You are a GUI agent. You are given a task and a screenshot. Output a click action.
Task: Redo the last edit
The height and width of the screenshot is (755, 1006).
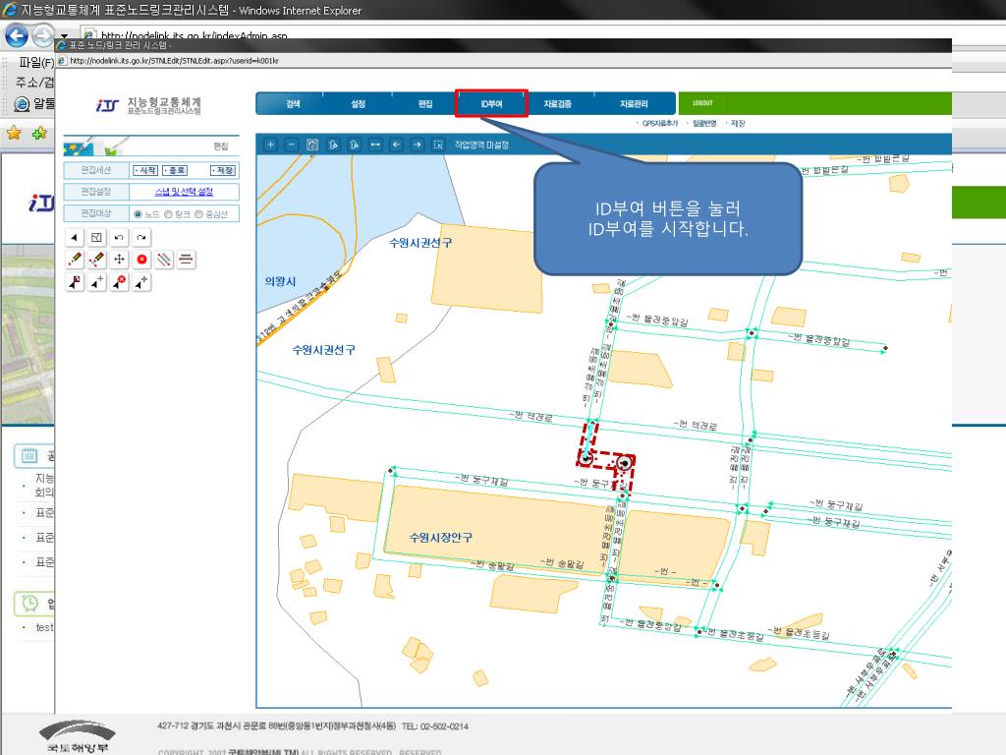click(x=141, y=238)
